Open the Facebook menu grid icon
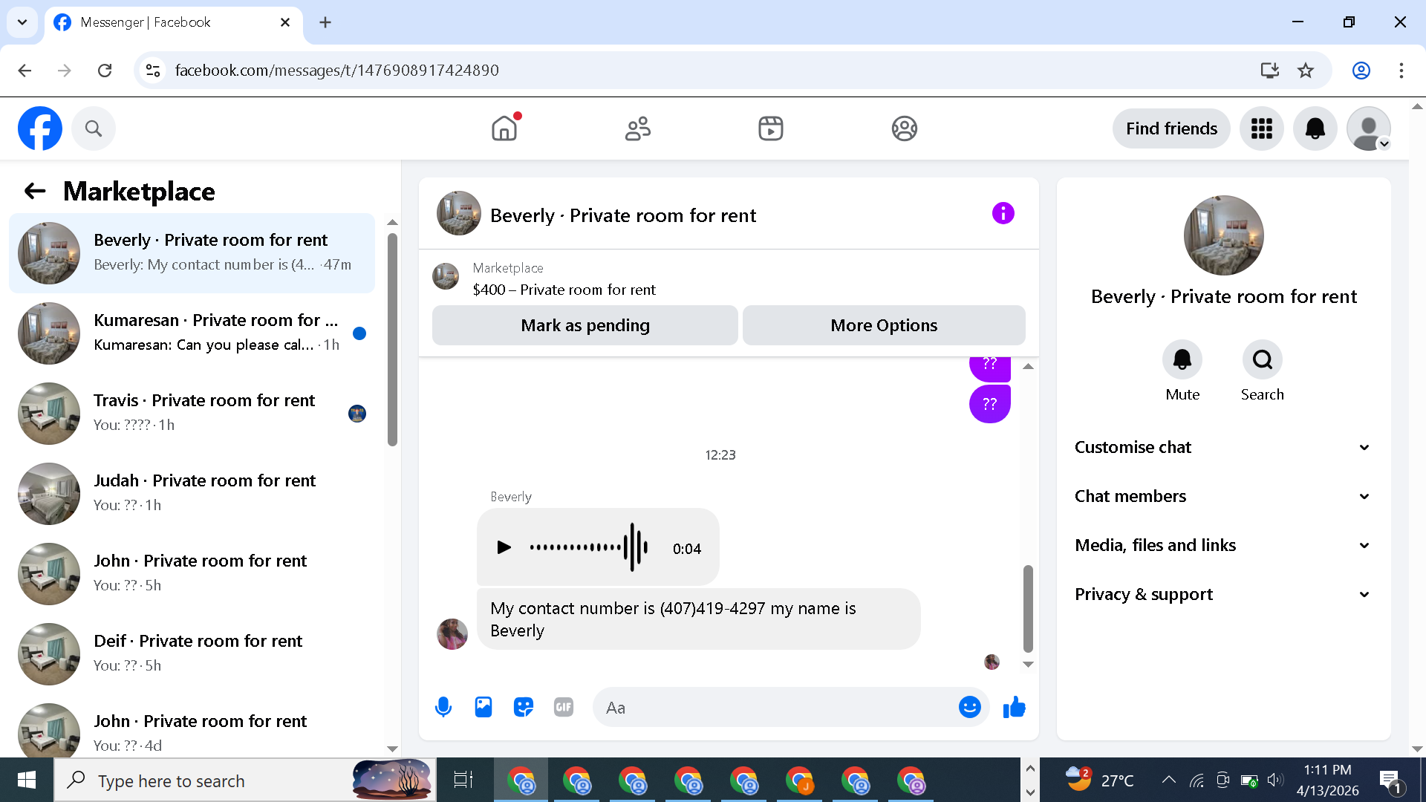The height and width of the screenshot is (802, 1426). click(x=1261, y=128)
